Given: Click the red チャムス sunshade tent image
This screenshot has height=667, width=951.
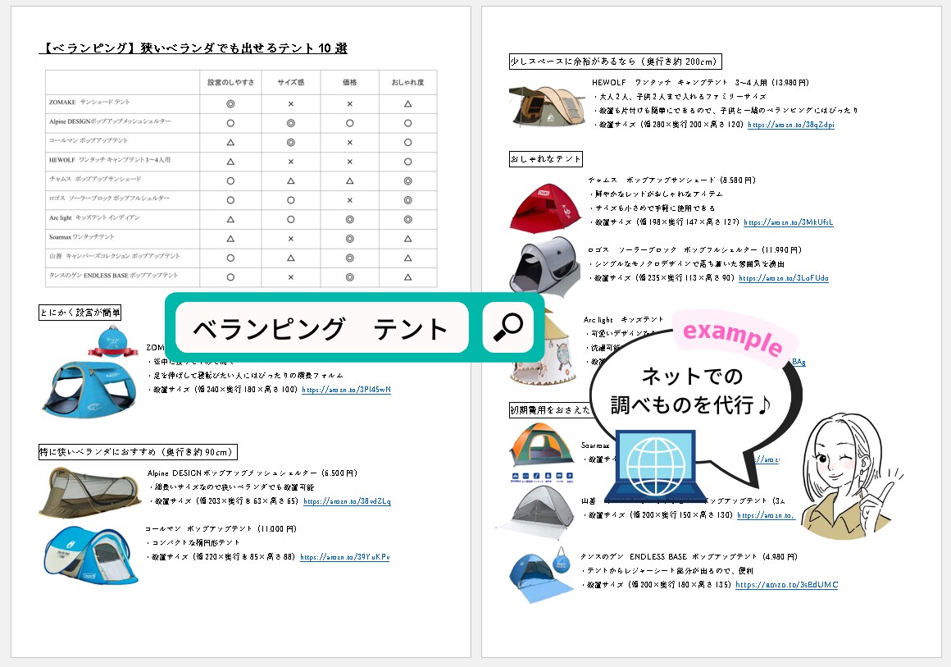Looking at the screenshot, I should pos(545,208).
